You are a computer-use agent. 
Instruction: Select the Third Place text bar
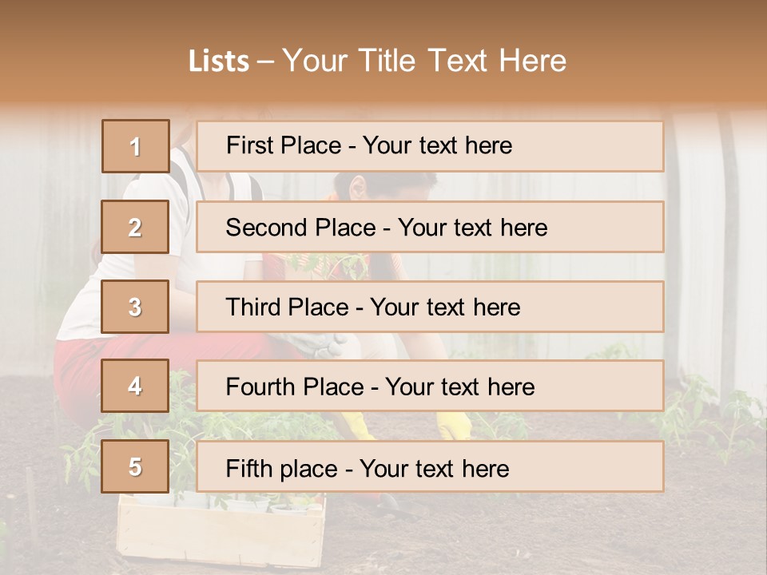pyautogui.click(x=430, y=307)
